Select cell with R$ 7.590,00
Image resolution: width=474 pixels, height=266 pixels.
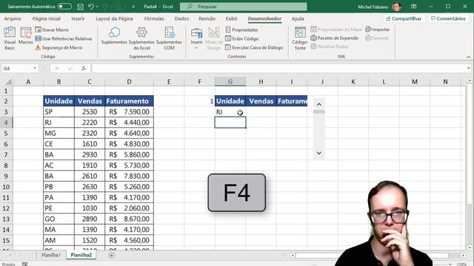point(129,112)
